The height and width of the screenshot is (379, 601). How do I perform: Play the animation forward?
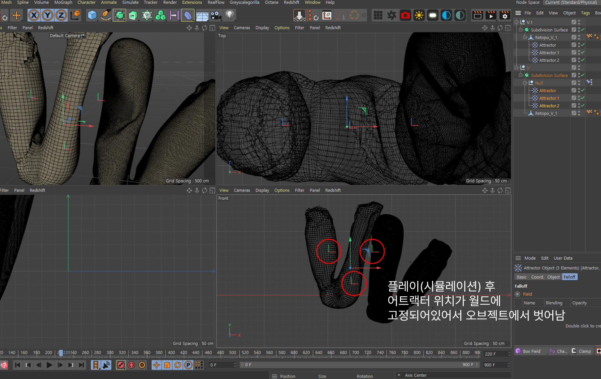click(49, 365)
